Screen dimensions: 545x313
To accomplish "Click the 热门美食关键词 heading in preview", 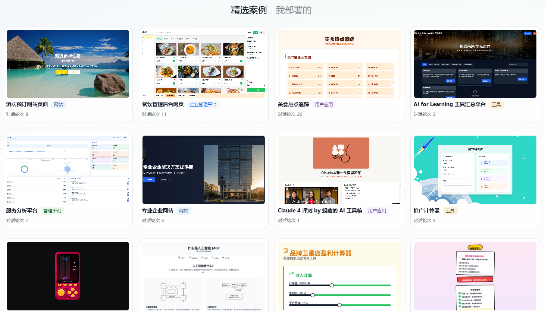I will coord(299,58).
